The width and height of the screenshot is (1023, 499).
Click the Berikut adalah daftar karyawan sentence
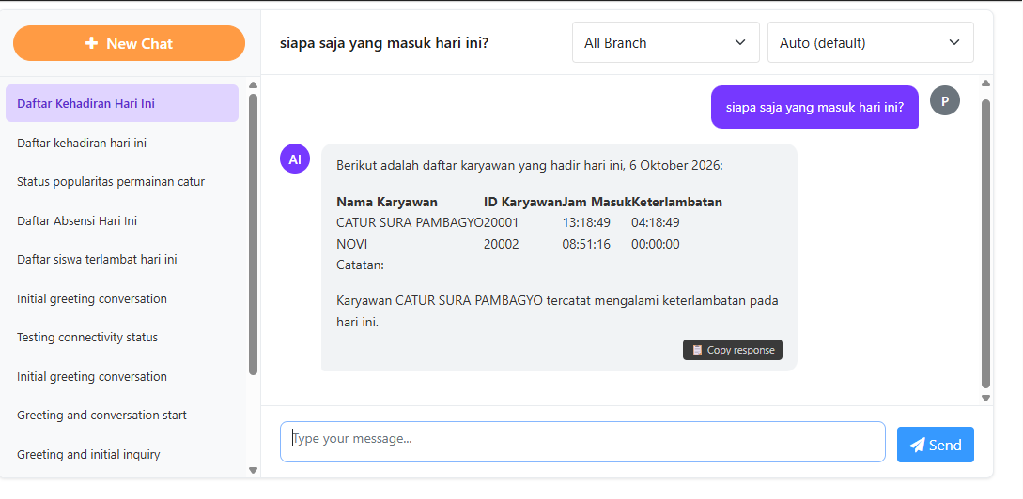(530, 165)
